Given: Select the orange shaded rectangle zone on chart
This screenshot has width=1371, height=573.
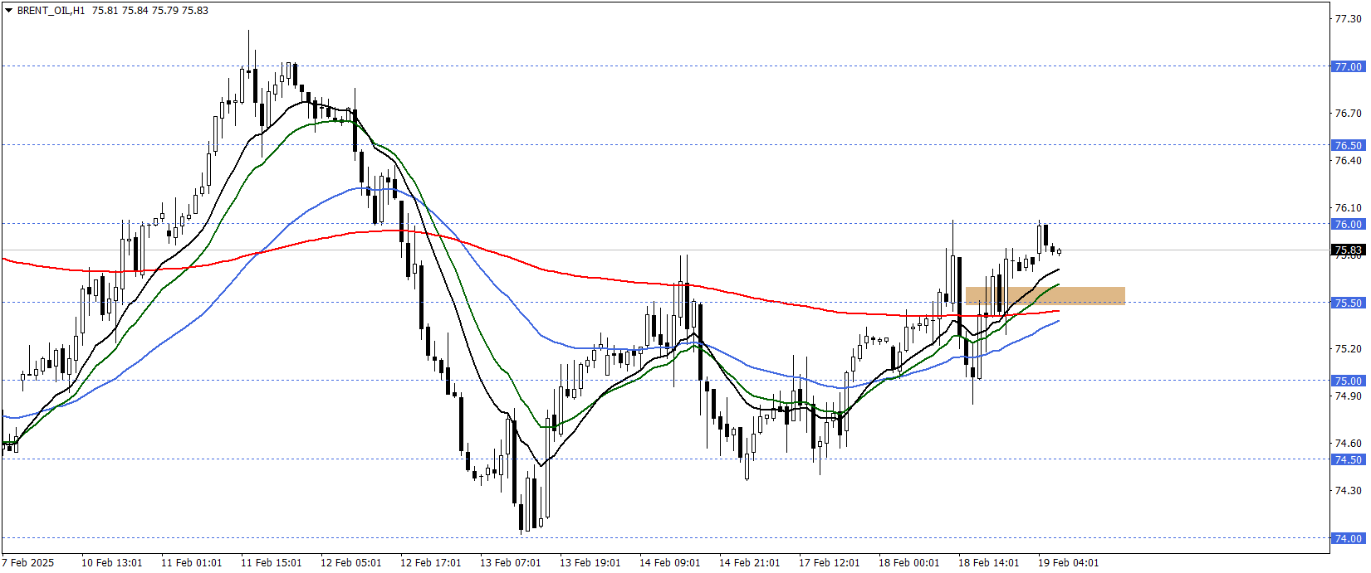Looking at the screenshot, I should click(x=1045, y=295).
